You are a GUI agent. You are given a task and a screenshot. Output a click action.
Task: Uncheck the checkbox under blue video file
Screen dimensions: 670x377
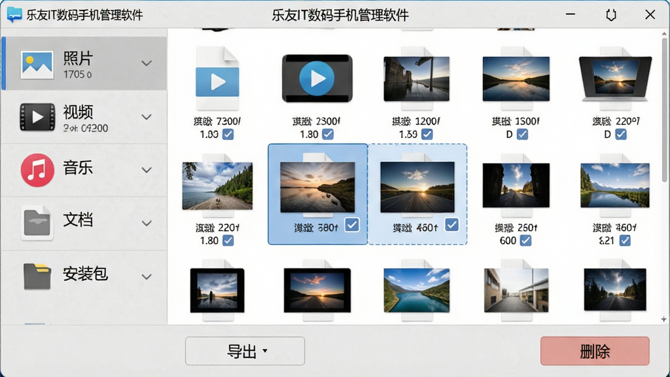(228, 134)
